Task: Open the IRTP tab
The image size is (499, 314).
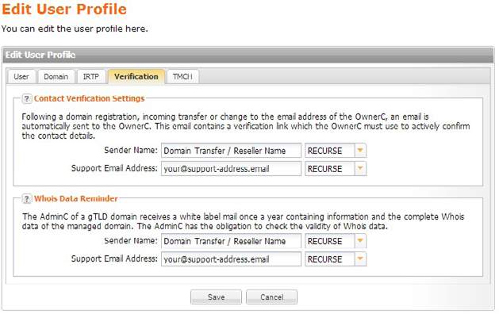Action: (91, 77)
